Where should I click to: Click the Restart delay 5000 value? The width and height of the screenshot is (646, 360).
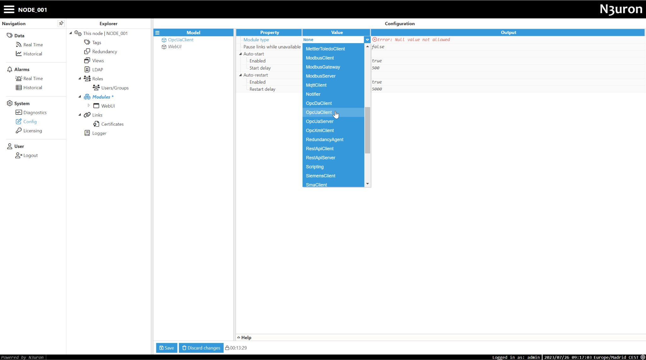pyautogui.click(x=377, y=89)
